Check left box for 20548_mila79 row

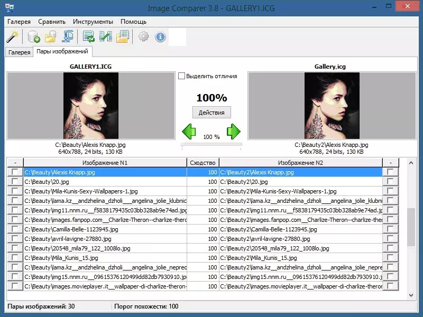pyautogui.click(x=15, y=248)
